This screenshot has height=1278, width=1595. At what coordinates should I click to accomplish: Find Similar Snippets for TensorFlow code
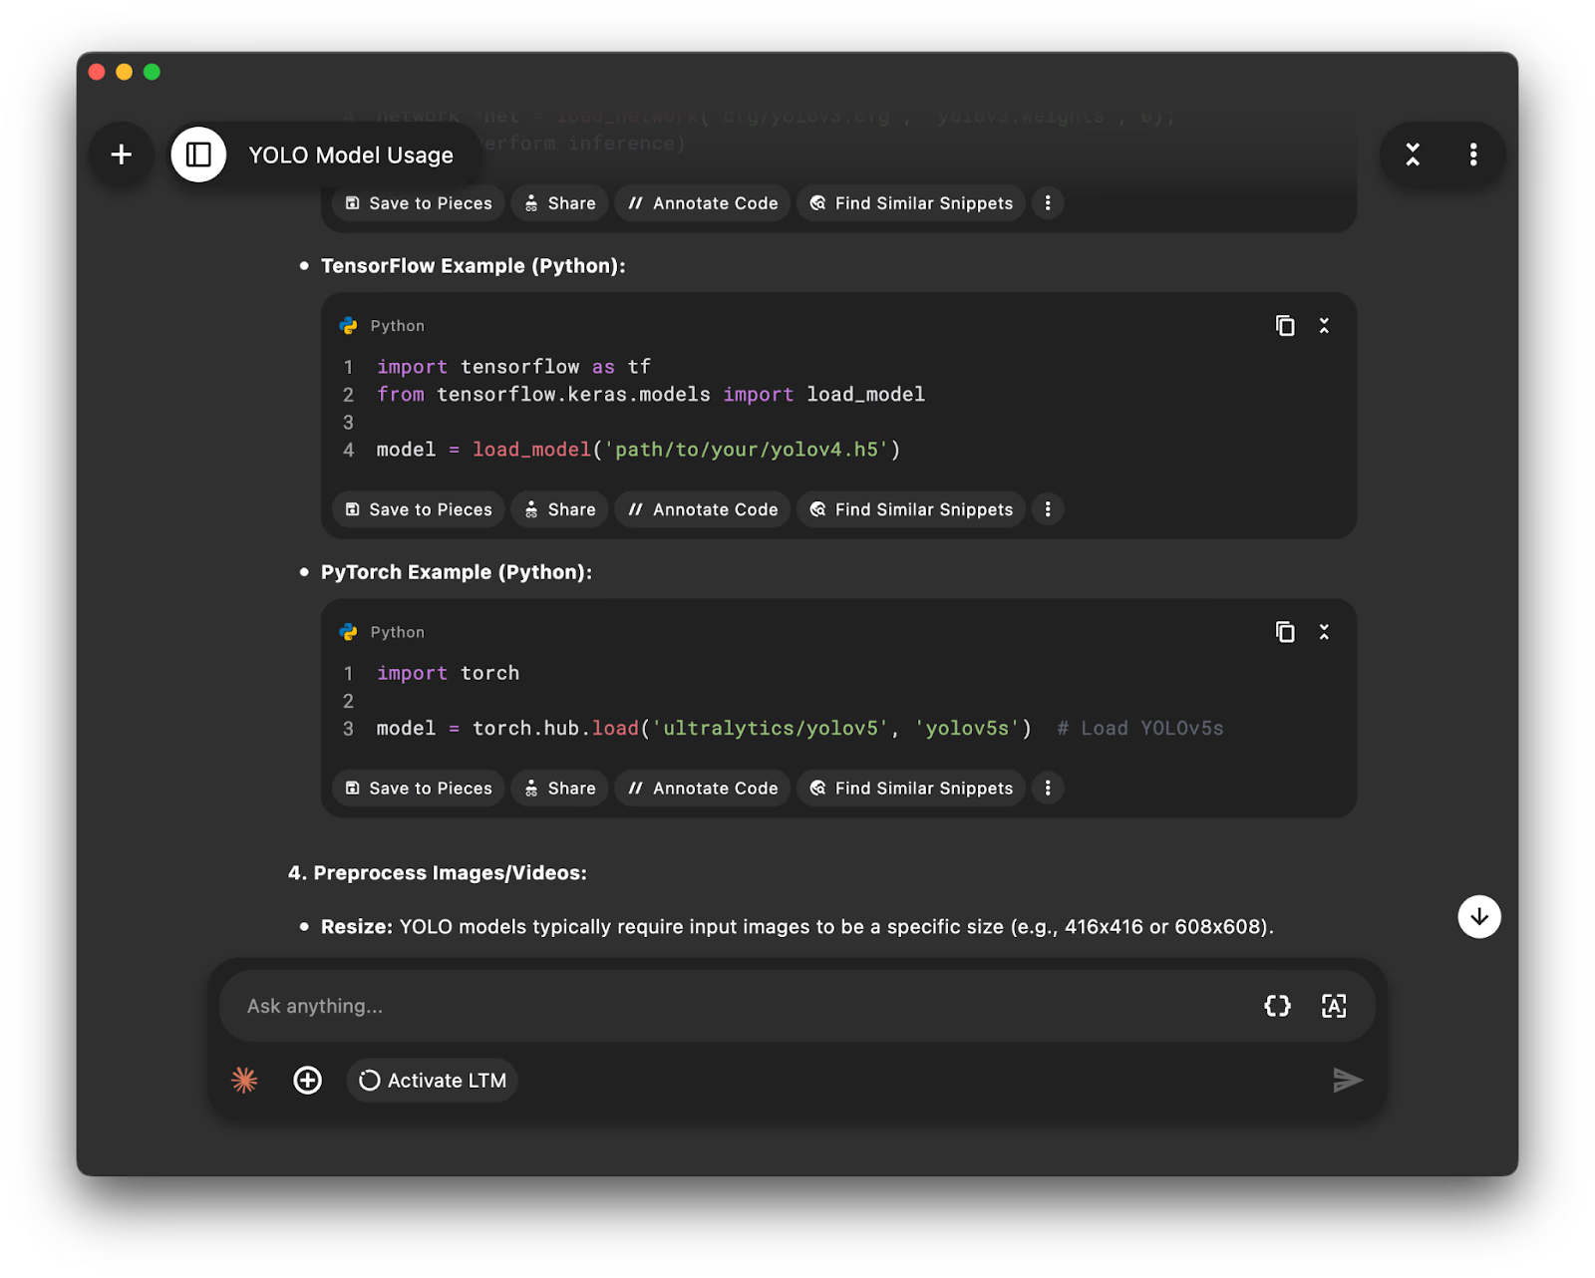pyautogui.click(x=911, y=509)
